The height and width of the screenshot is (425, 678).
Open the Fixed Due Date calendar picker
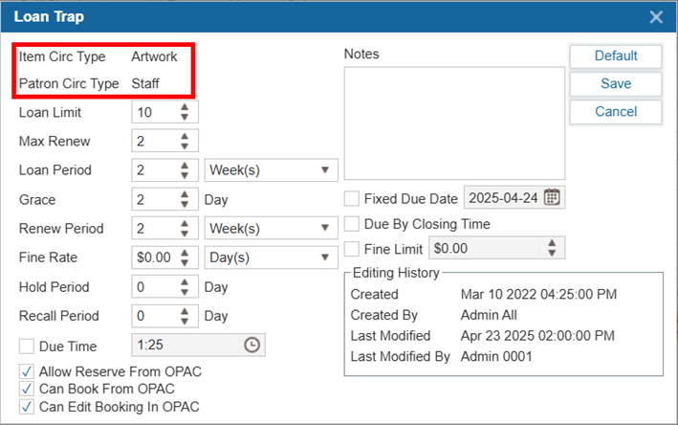[x=552, y=198]
